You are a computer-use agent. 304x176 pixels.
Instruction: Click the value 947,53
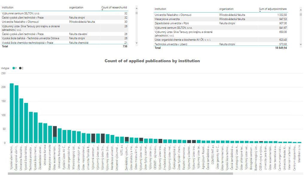[x=283, y=19]
